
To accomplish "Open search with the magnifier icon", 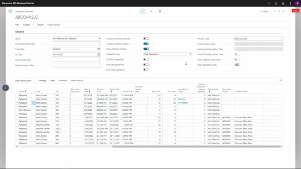I will (x=269, y=3).
